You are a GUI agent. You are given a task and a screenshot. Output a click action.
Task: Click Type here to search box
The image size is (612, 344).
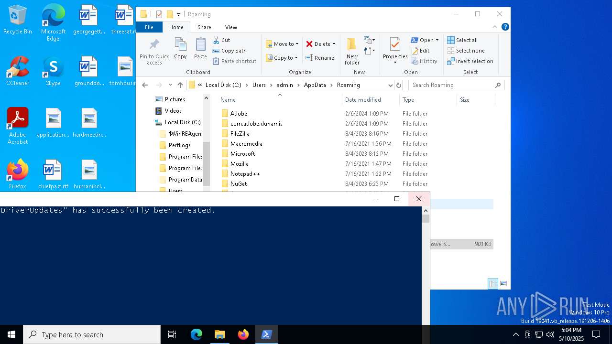click(92, 334)
